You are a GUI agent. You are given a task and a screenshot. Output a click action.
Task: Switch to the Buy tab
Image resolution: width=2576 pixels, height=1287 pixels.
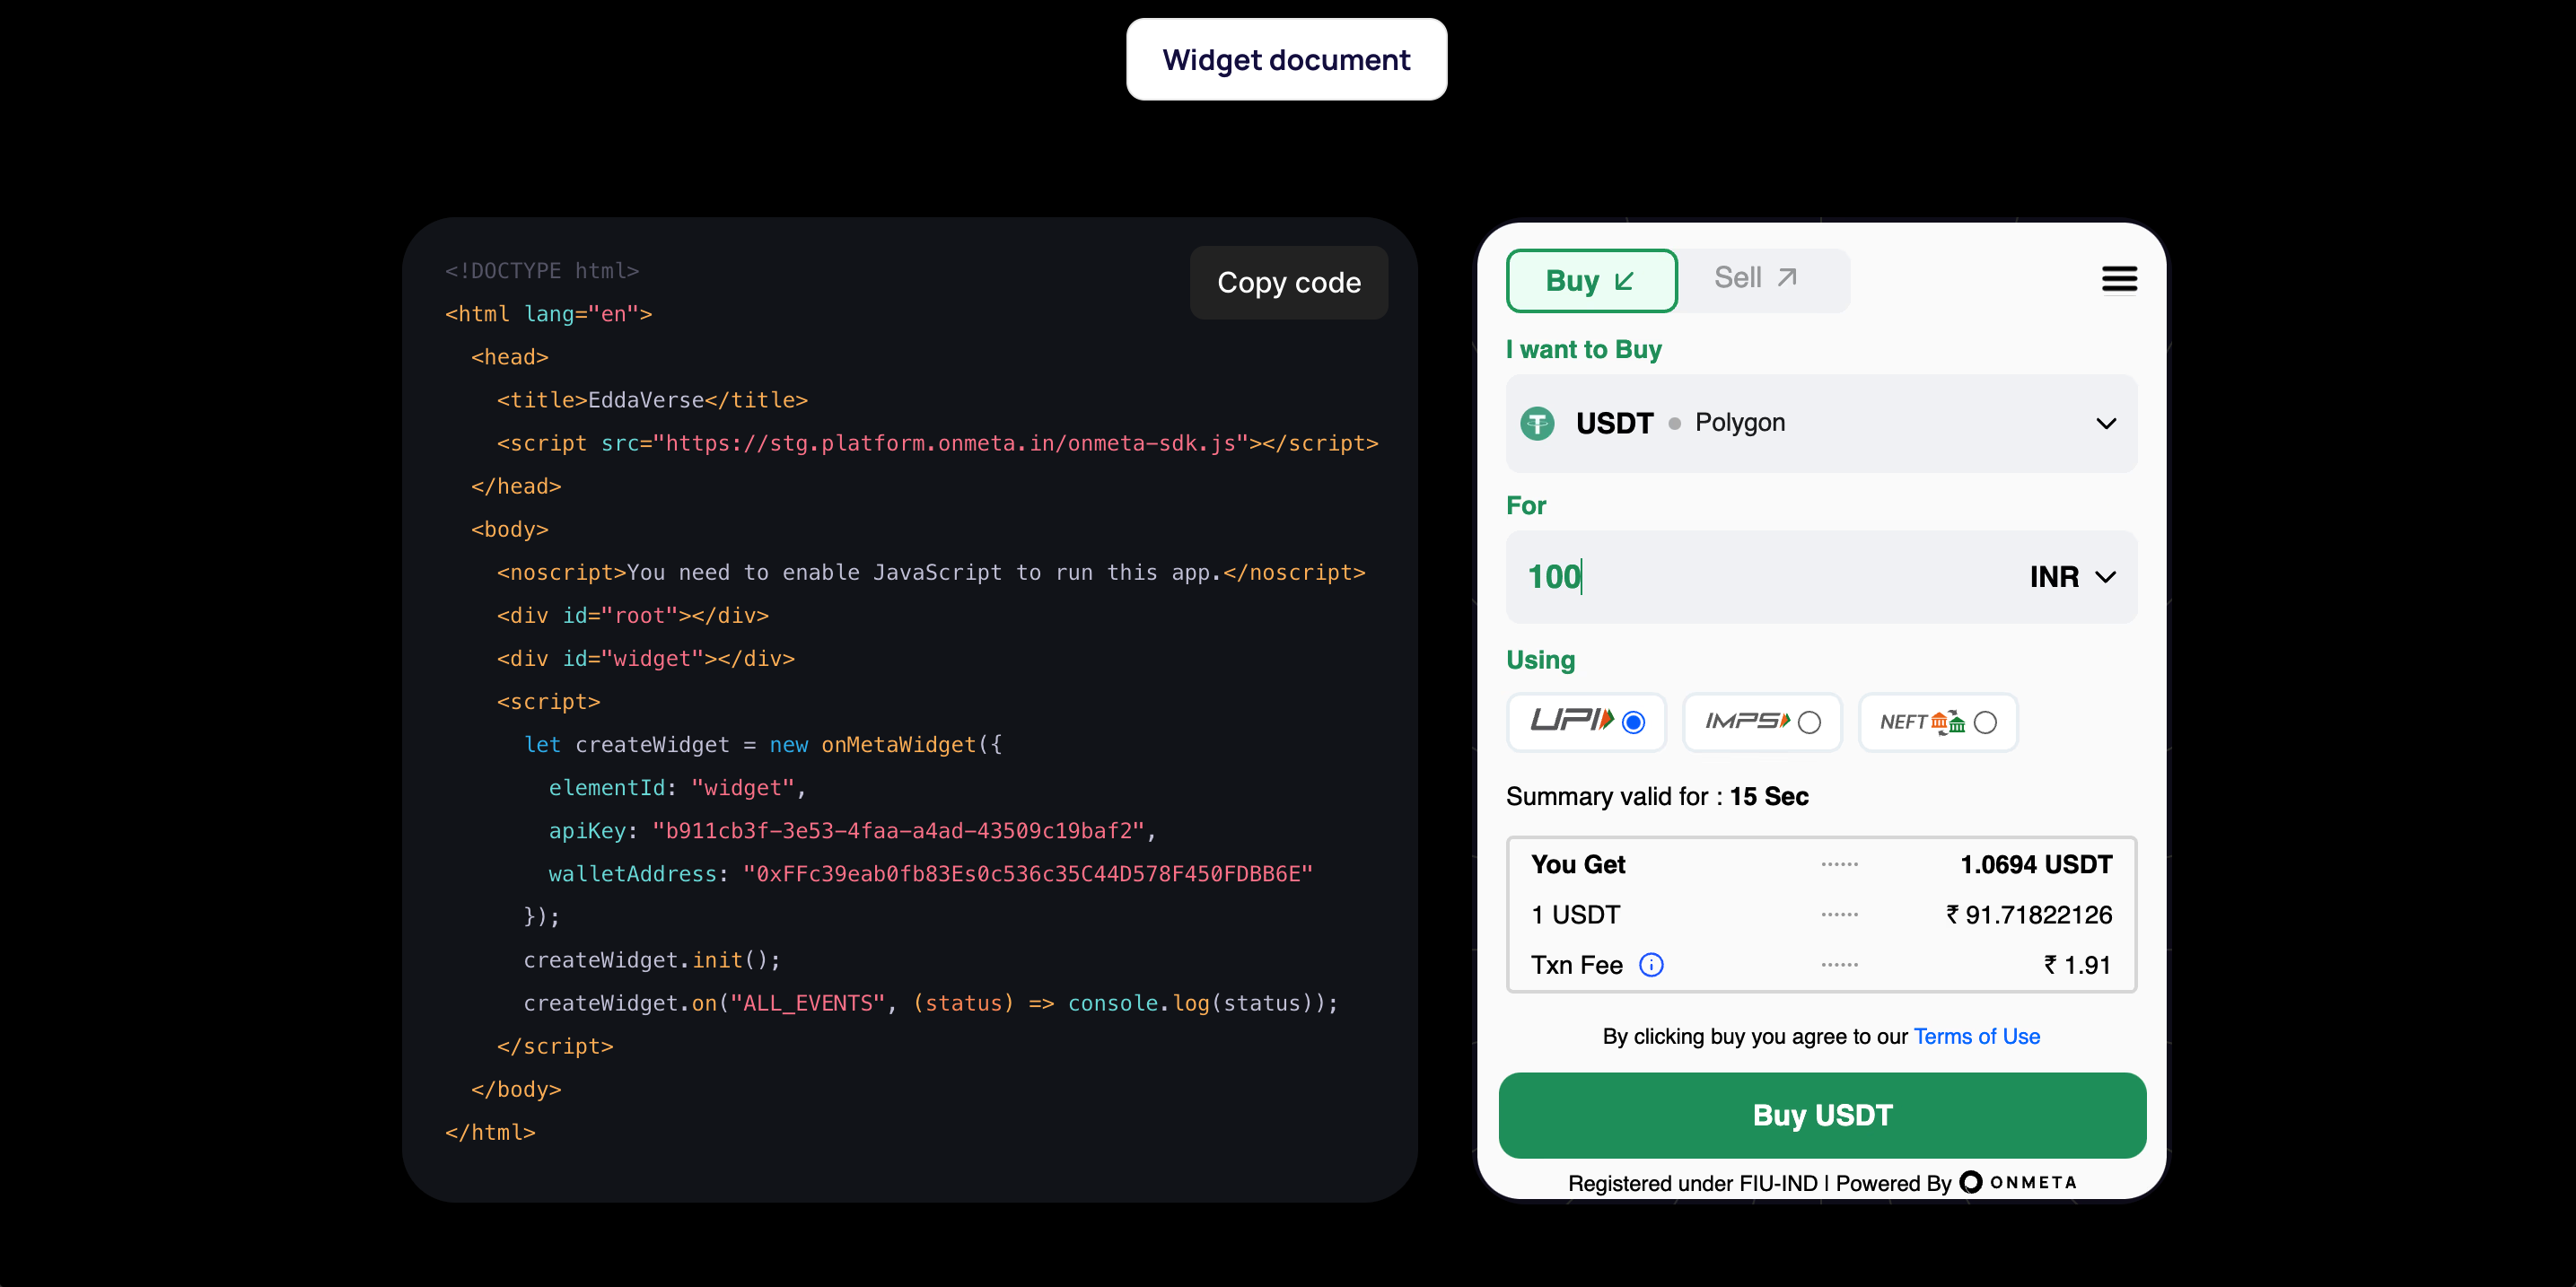coord(1590,281)
